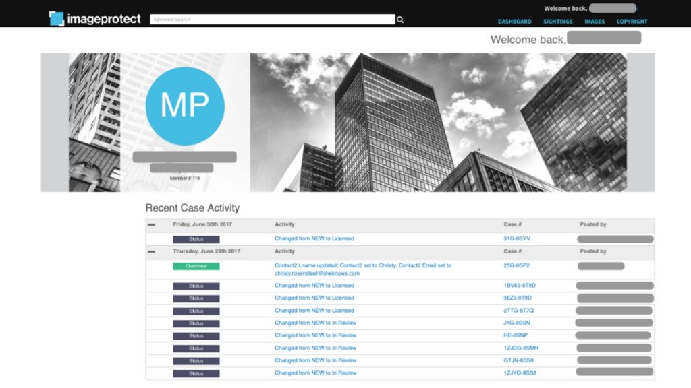The height and width of the screenshot is (388, 691).
Task: Open case link J1G-8SSN
Action: coord(518,323)
